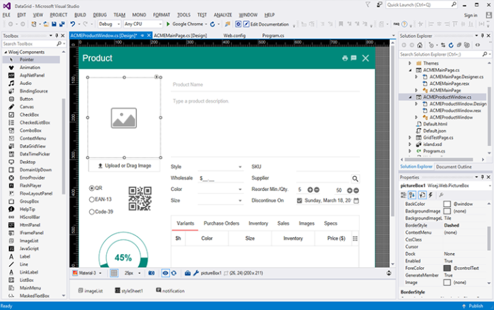Select the QR radio button

(92, 188)
